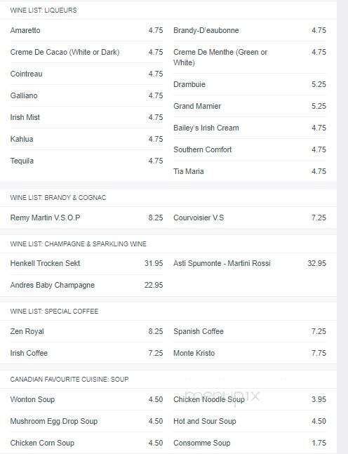
Task: Click the Wine List: Brandy & Cognac heading
Action: click(x=58, y=197)
